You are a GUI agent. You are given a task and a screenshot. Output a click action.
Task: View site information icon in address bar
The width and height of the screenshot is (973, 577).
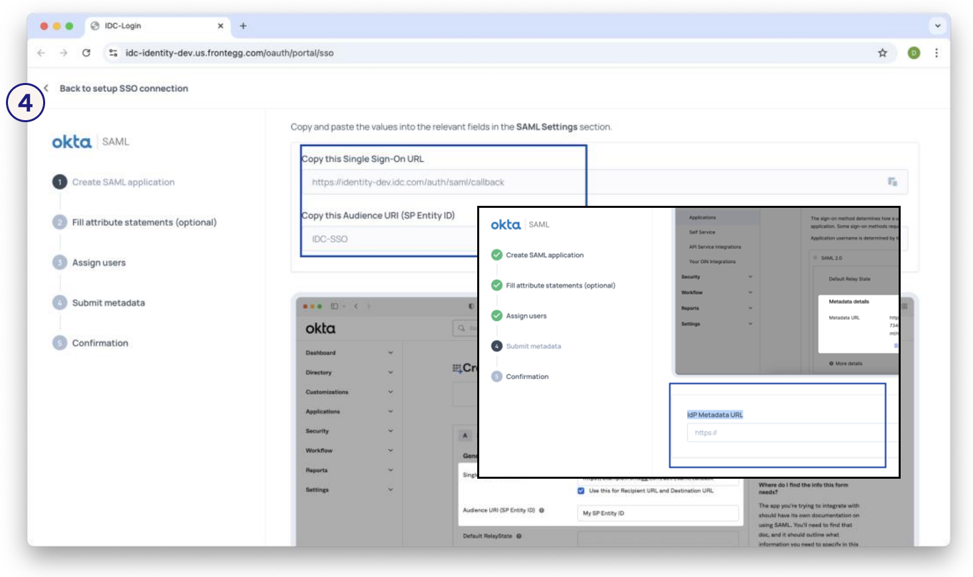click(113, 53)
